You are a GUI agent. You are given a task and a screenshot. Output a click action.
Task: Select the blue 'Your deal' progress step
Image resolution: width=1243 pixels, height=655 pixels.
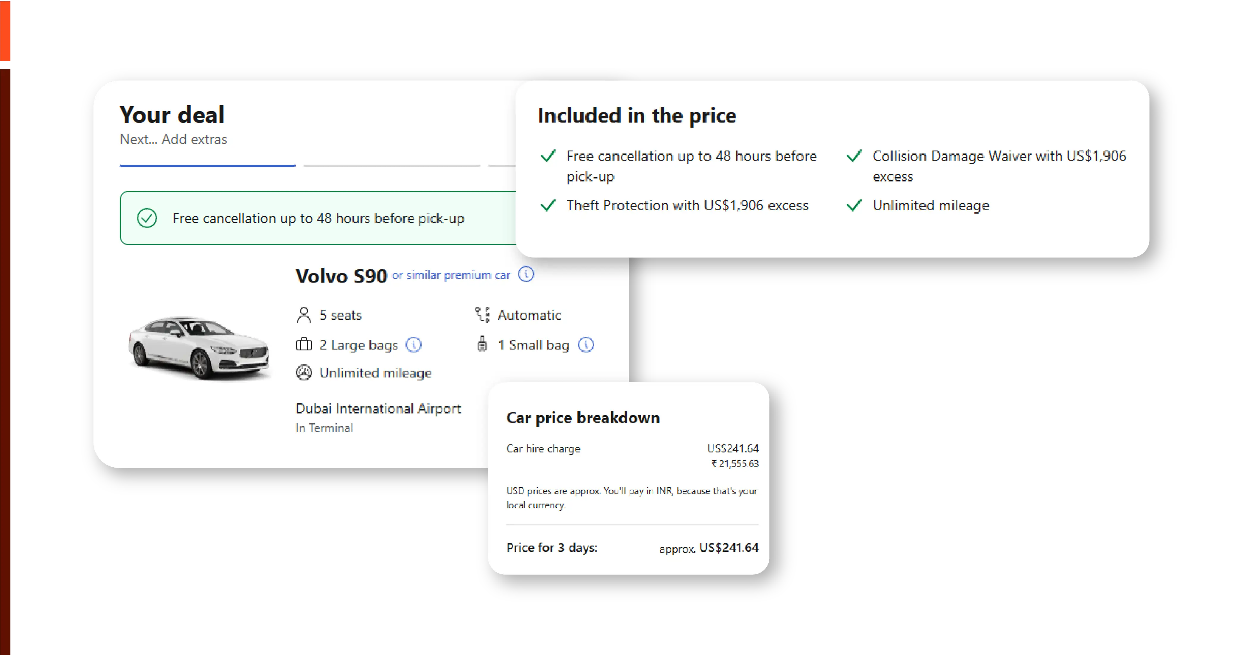208,165
